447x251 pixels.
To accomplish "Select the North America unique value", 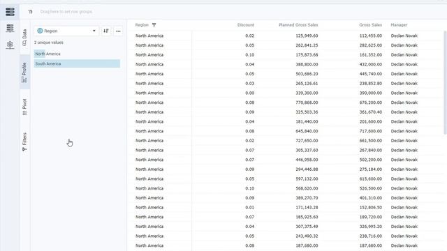I will click(77, 54).
